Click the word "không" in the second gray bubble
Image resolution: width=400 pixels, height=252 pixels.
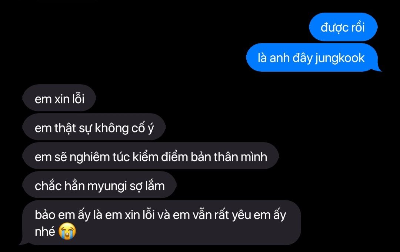111,128
